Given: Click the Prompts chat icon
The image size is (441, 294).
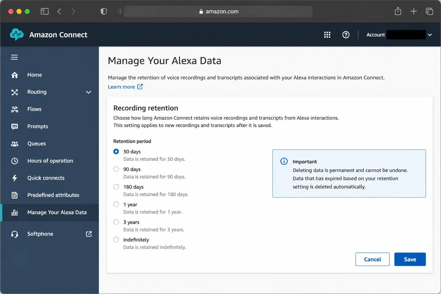Looking at the screenshot, I should pos(15,127).
